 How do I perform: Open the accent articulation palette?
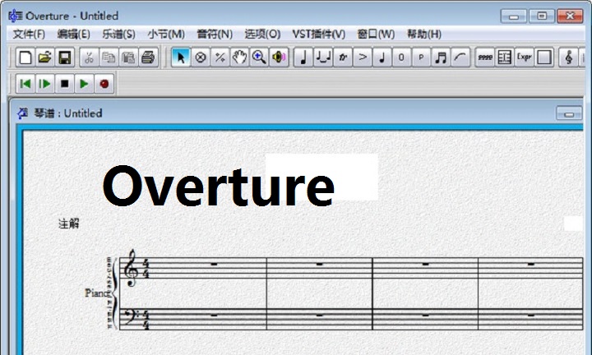click(362, 58)
